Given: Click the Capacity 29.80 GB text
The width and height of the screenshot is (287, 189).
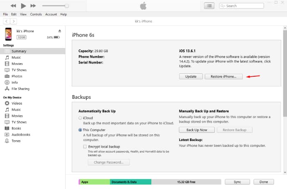Looking at the screenshot, I should coord(93,51).
